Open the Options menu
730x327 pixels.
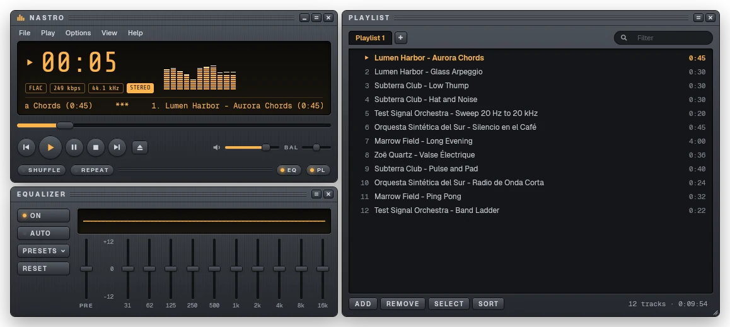click(x=78, y=33)
